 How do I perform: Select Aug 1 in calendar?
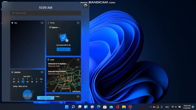pos(41,82)
